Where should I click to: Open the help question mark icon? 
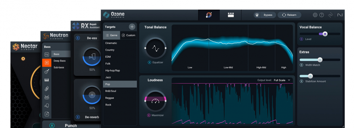point(322,15)
